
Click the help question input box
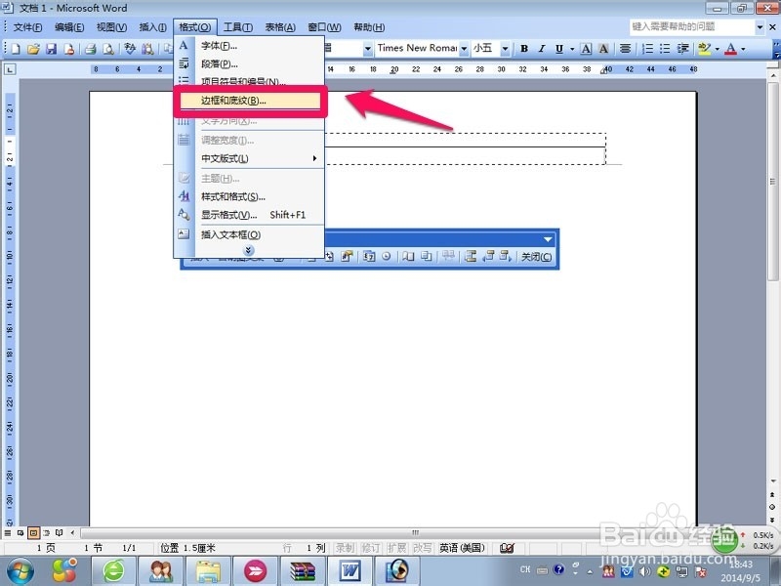tap(692, 27)
